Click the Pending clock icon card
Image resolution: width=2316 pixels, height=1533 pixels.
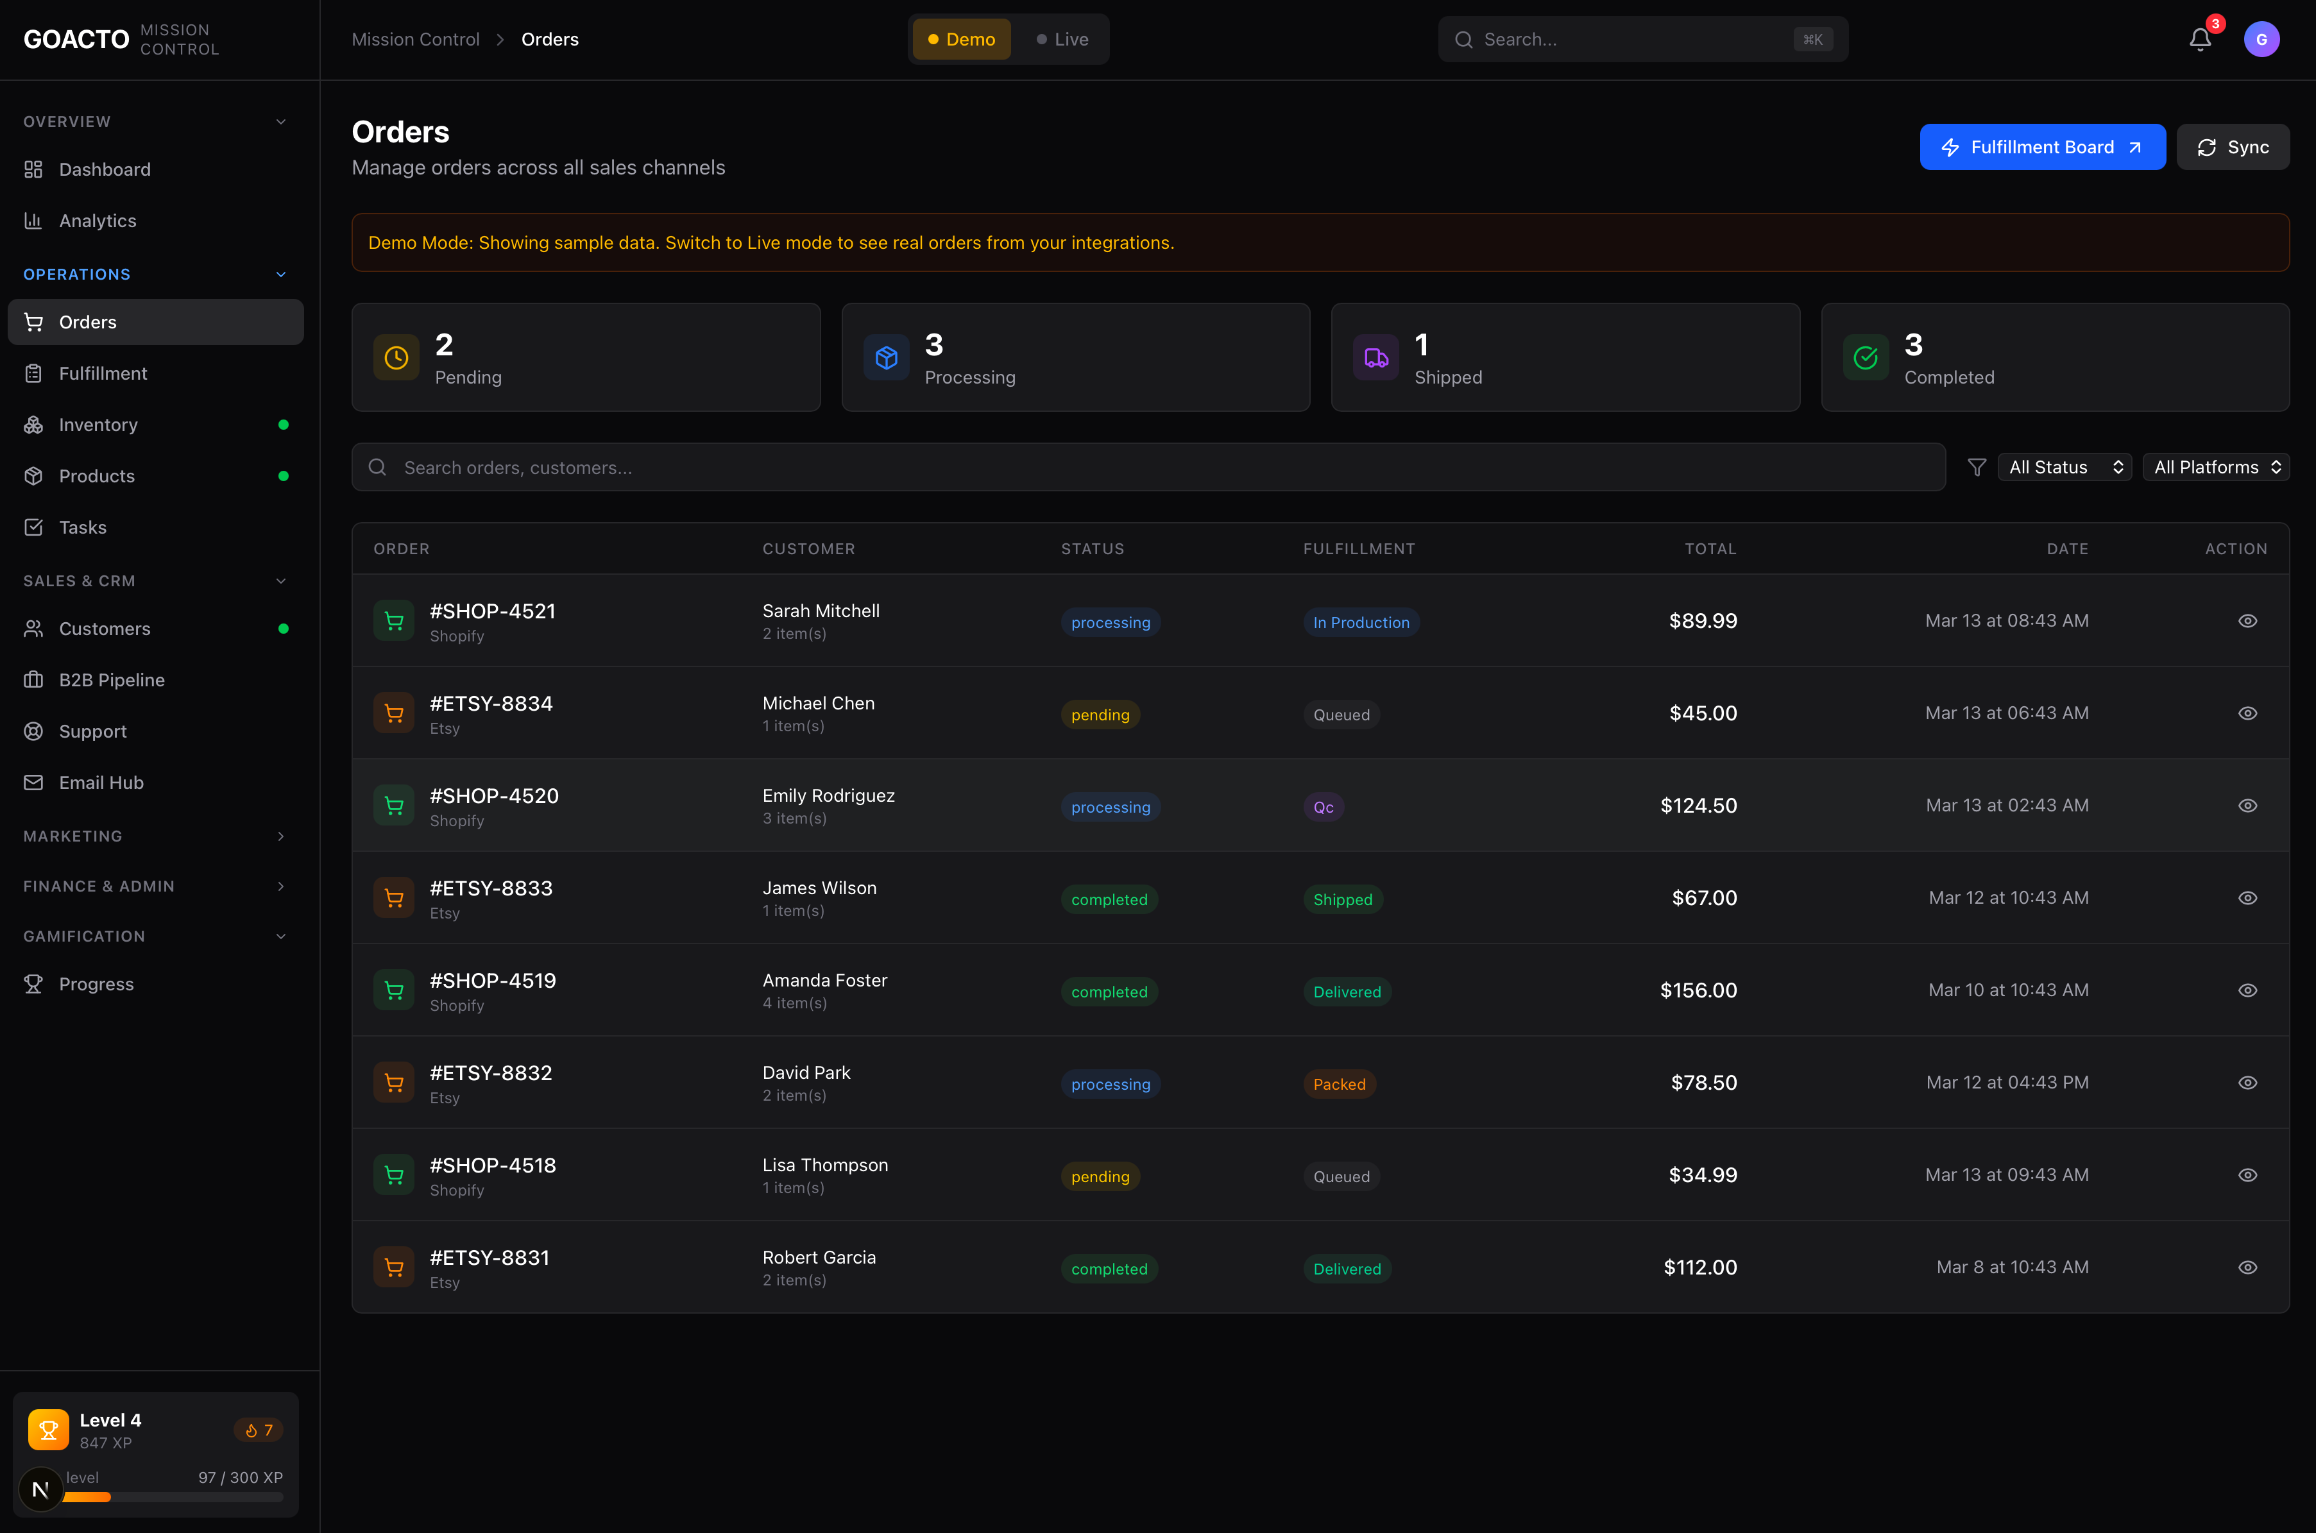[x=396, y=358]
